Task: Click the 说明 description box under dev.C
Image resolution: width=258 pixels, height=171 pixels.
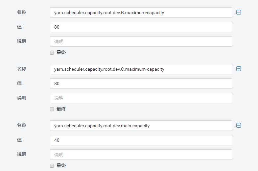Action: click(141, 98)
